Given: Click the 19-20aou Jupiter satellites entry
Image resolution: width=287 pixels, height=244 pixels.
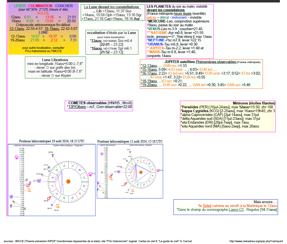Looking at the screenshot, I should coord(149,85).
